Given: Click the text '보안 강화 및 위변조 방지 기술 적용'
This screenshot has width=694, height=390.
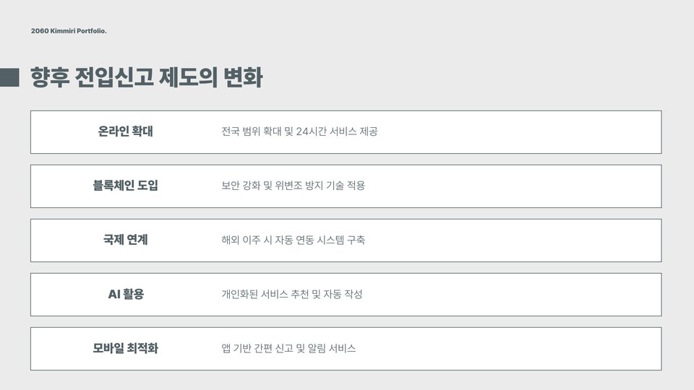Looking at the screenshot, I should [293, 186].
